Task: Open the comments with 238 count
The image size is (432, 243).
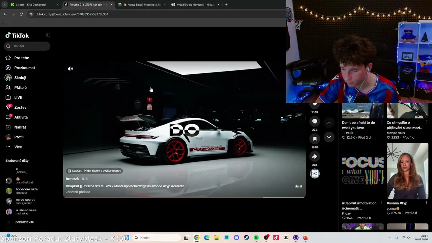Action: point(315,122)
